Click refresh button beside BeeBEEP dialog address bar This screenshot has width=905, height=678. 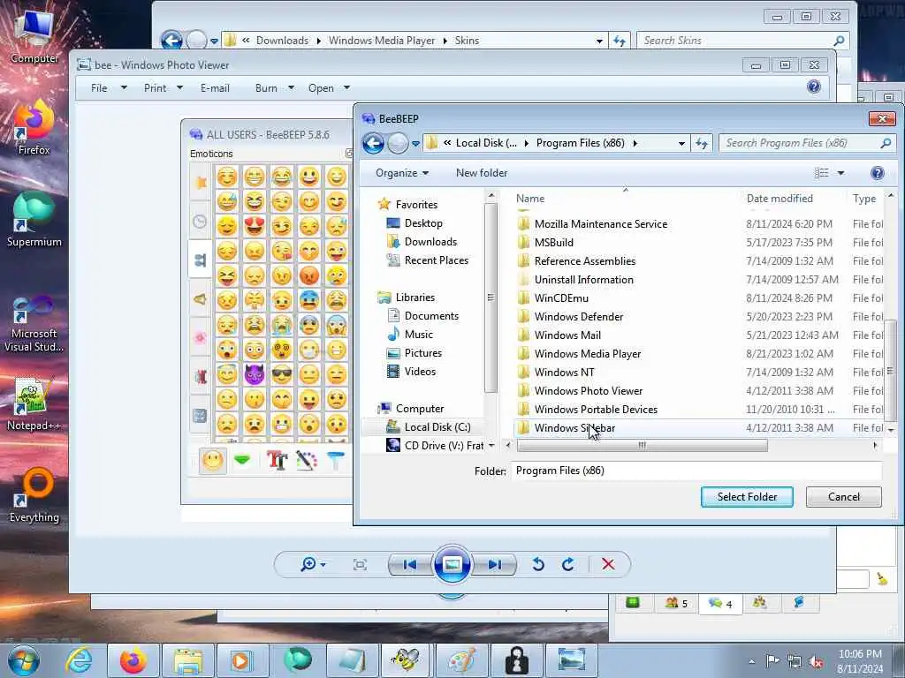tap(701, 143)
